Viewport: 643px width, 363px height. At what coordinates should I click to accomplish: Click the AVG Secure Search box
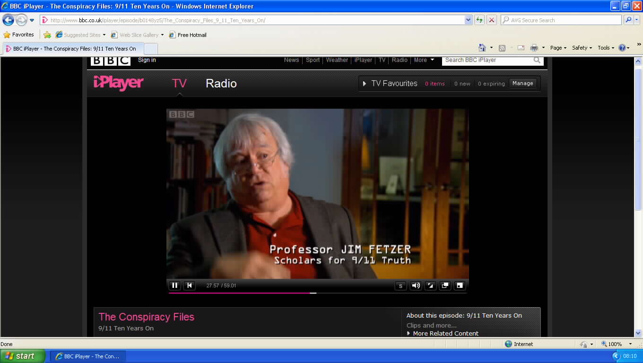tap(561, 20)
